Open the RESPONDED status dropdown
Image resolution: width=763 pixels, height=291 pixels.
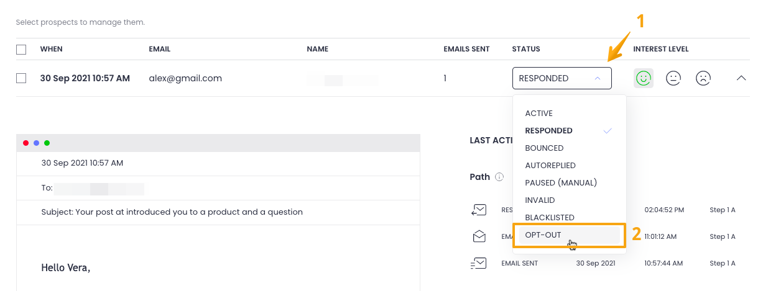[562, 78]
